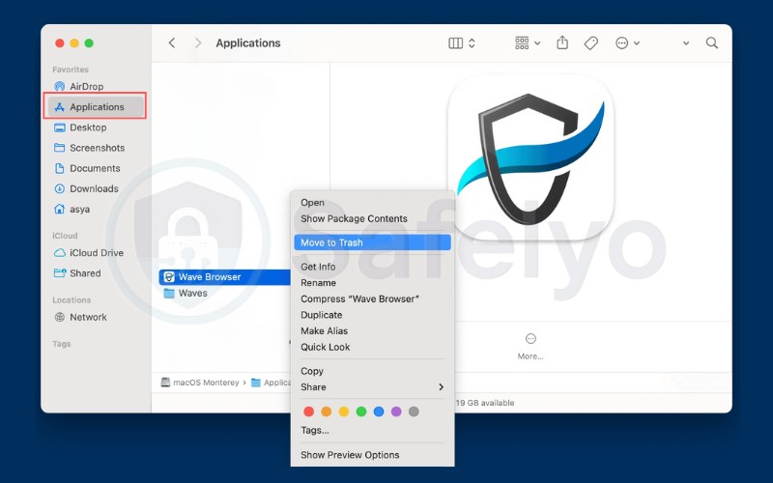The image size is (773, 483).
Task: Choose Move to Trash
Action: click(x=372, y=242)
